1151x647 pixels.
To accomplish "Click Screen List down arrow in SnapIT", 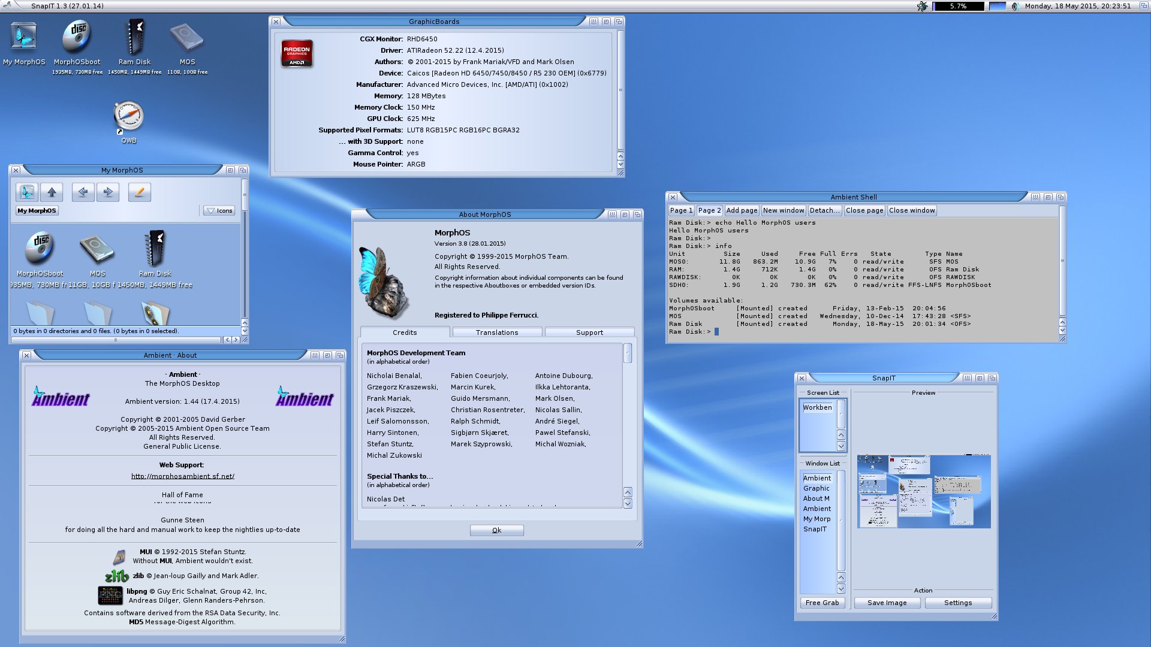I will coord(841,446).
